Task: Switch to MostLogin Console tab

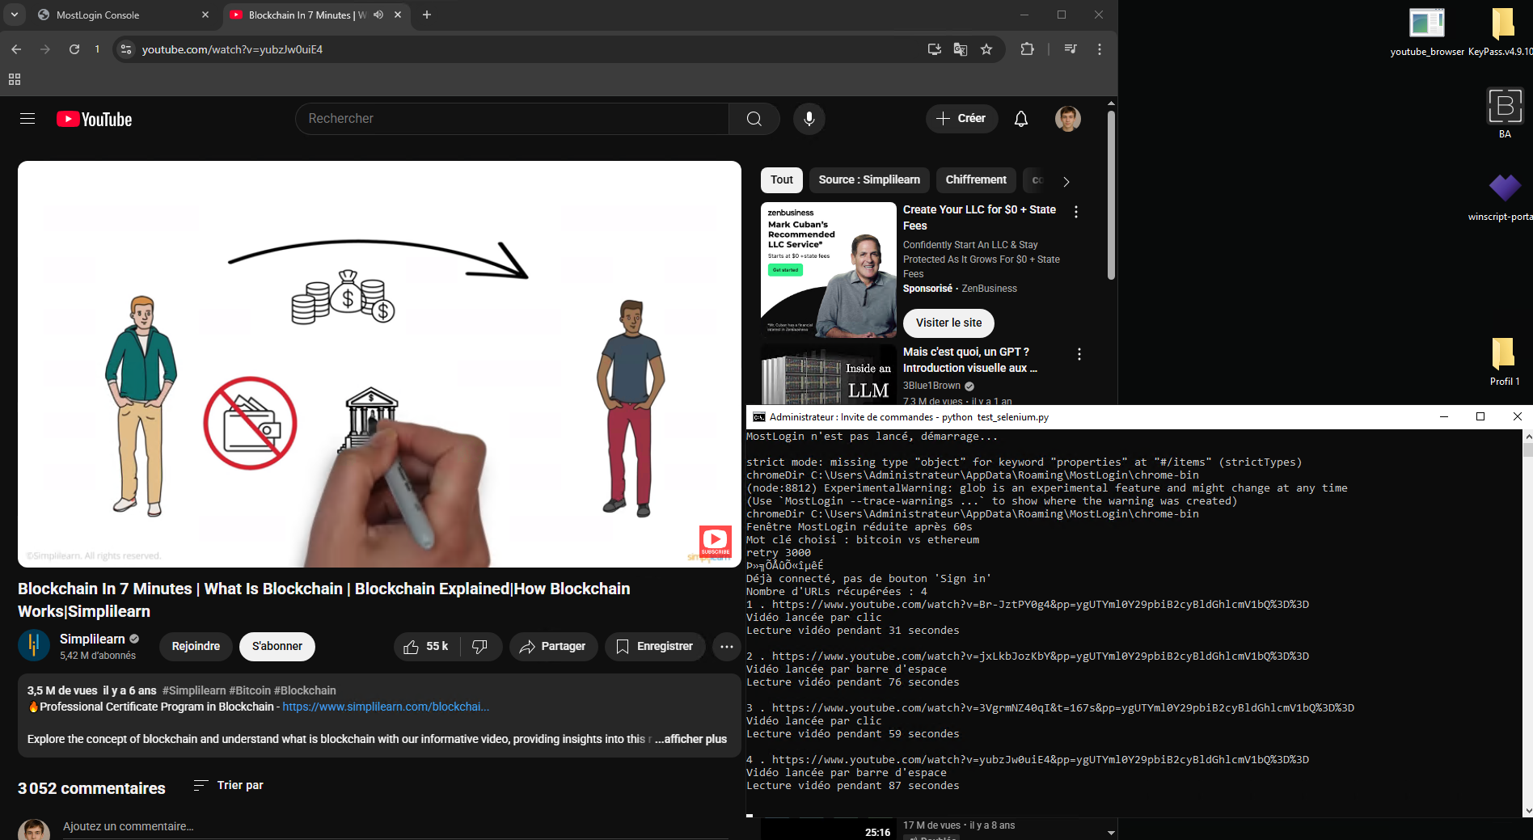Action: [121, 15]
